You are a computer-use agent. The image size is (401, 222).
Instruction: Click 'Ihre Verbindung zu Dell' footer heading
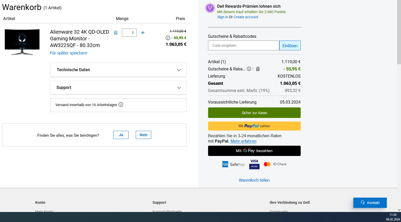(290, 202)
